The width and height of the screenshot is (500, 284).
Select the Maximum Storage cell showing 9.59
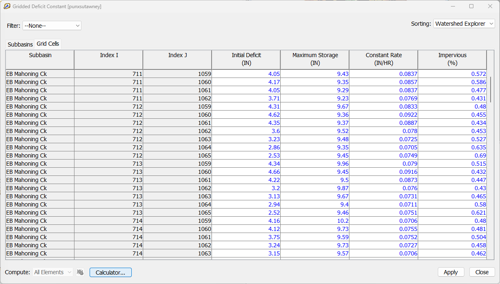click(x=315, y=237)
